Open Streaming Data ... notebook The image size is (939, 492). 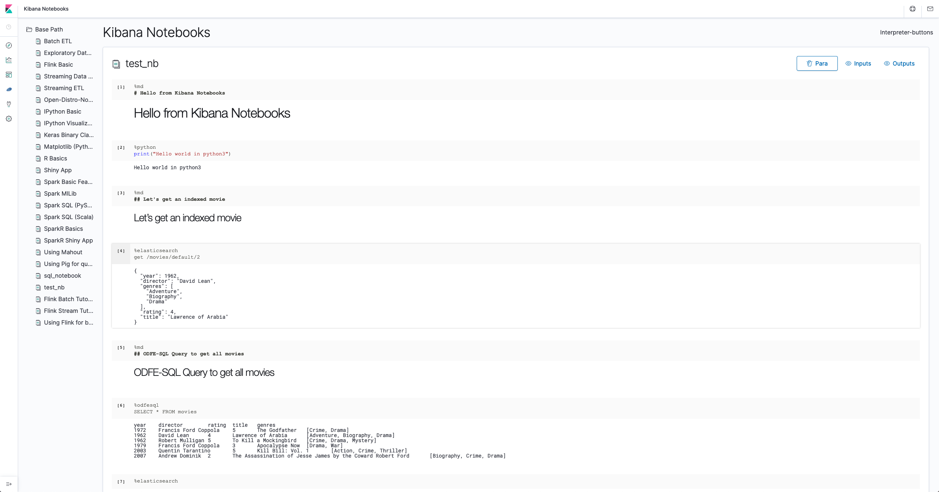(68, 76)
